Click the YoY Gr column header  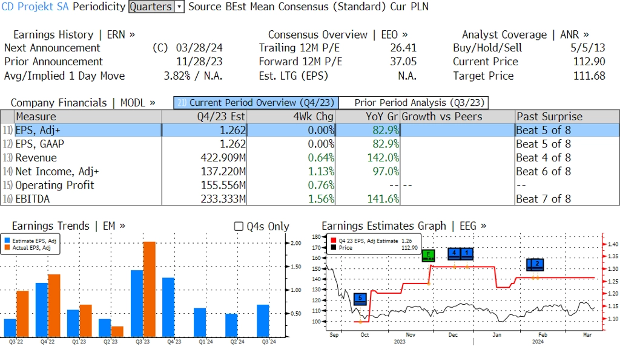click(368, 117)
